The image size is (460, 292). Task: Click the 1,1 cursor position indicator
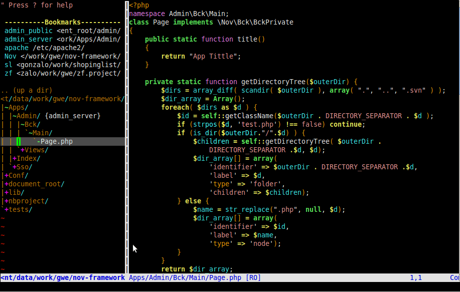(x=416, y=277)
